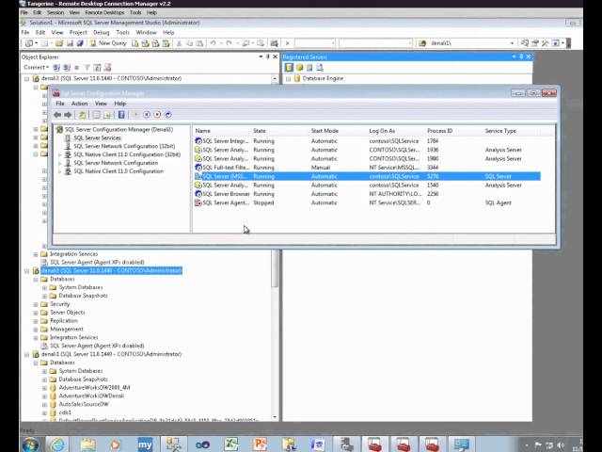
Task: Expand SQL Native Client 11.0 Configuration (32bit)
Action: tap(59, 154)
